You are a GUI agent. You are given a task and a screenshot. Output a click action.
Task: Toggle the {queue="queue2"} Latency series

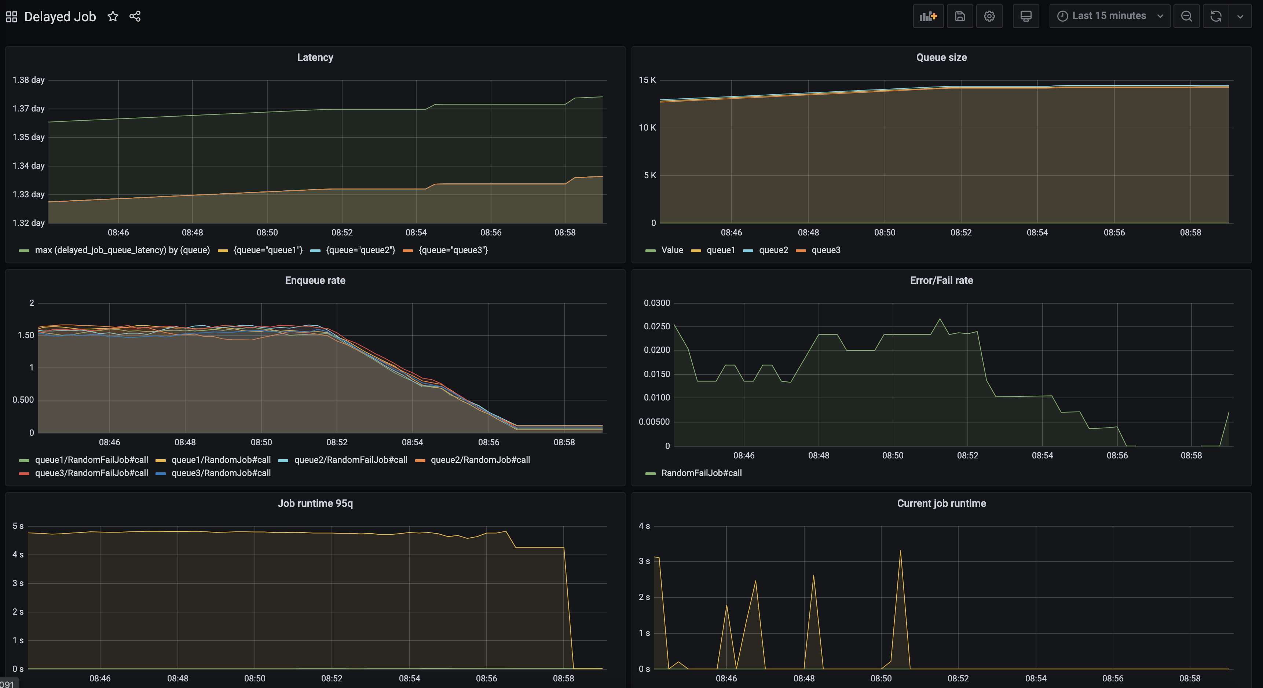point(360,250)
